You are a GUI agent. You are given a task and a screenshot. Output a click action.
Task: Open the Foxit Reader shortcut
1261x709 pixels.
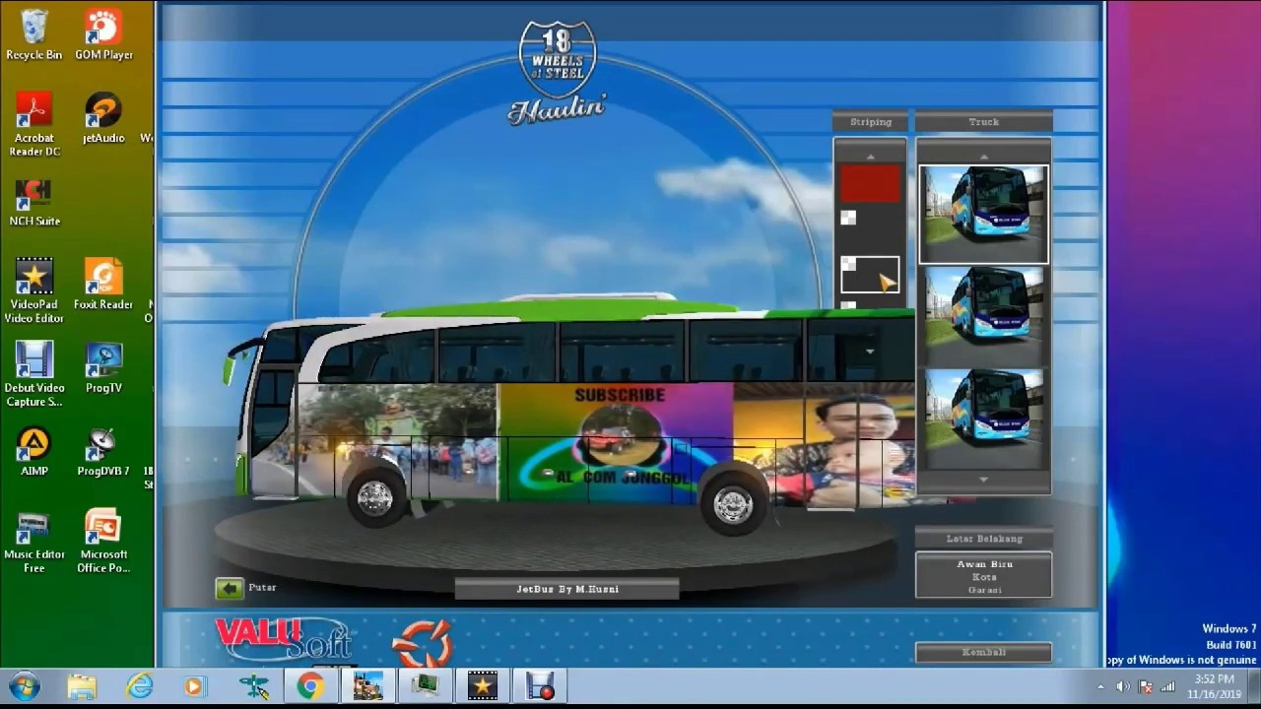(103, 286)
